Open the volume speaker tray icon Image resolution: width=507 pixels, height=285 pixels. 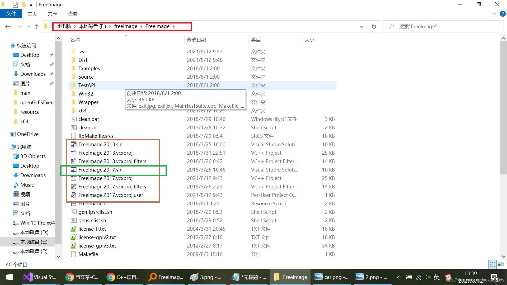coord(427,277)
